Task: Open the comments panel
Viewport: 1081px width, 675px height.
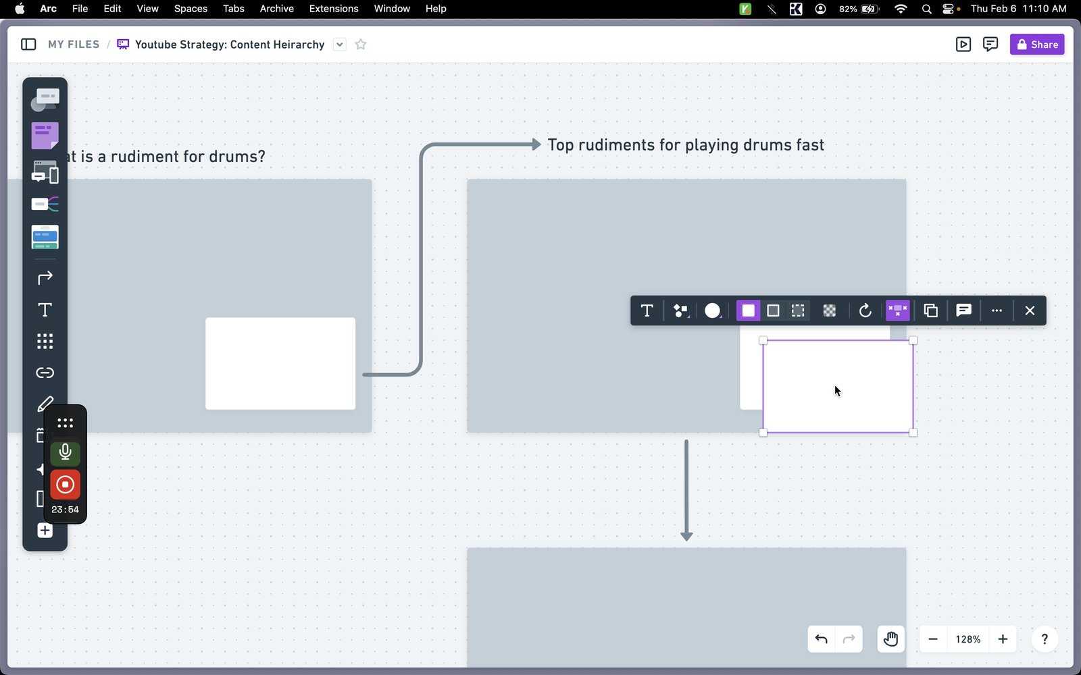Action: click(990, 45)
